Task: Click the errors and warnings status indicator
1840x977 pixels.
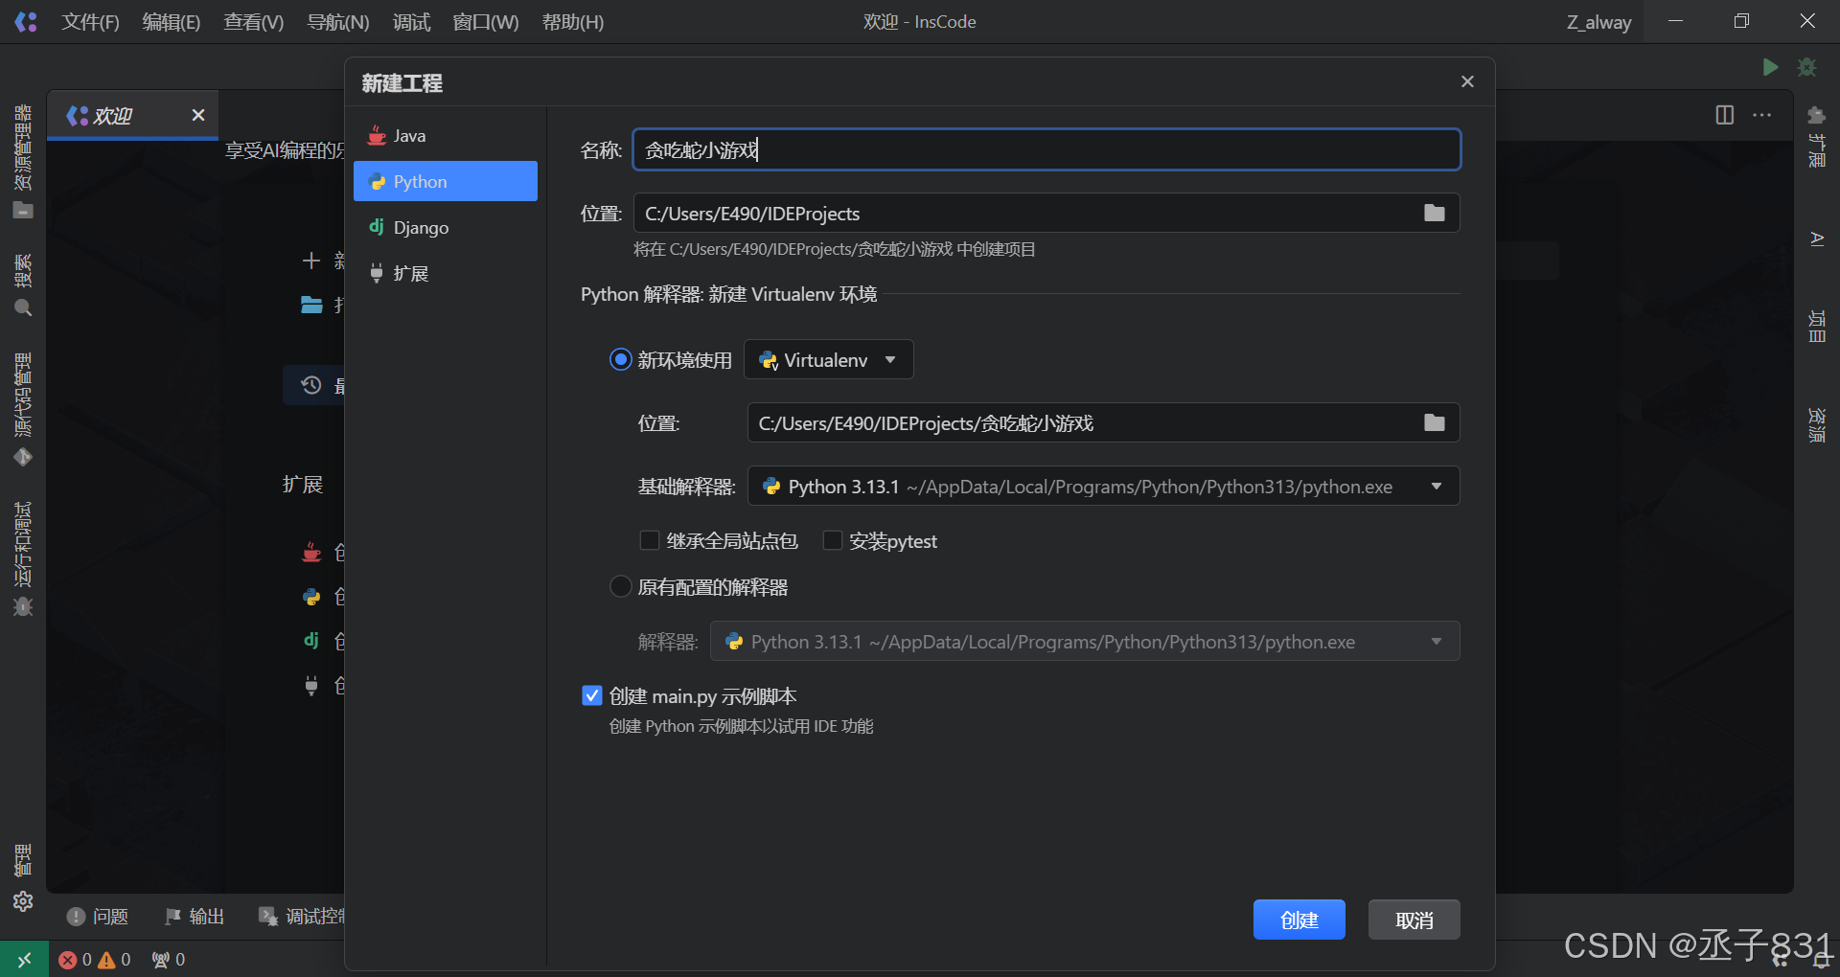Action: (94, 959)
